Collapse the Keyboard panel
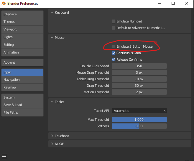194x161 pixels. click(x=52, y=12)
